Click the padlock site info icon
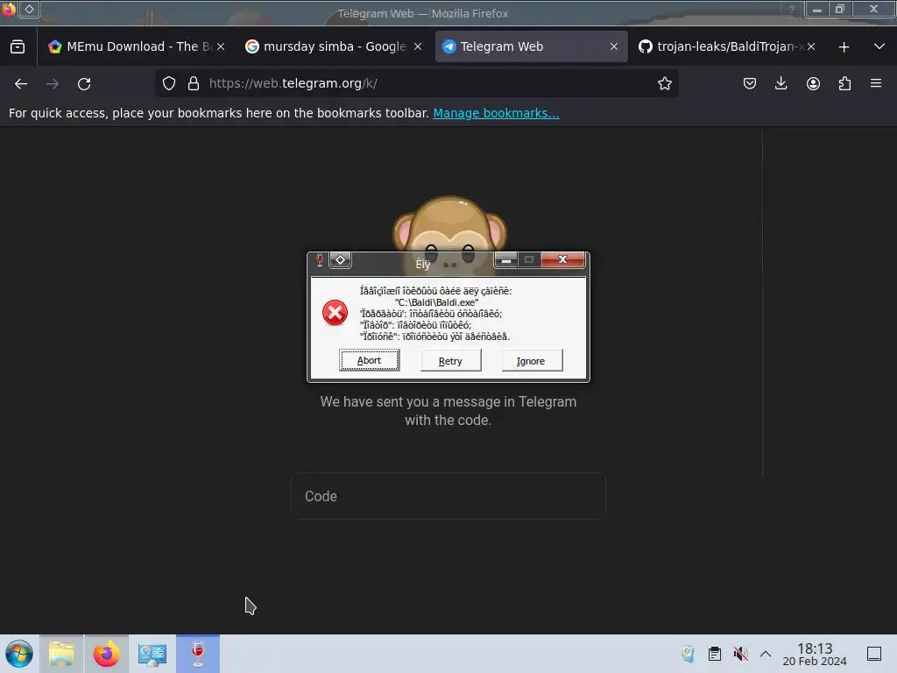 [x=194, y=83]
